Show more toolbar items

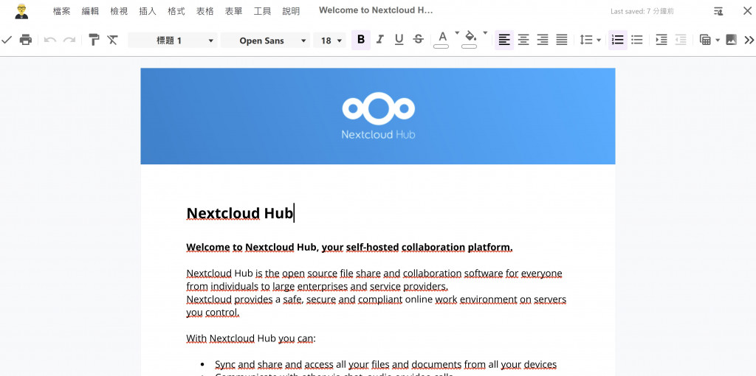click(749, 40)
